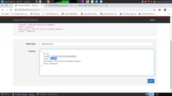
Task: Open the Applications menu in top panel
Action: pyautogui.click(x=8, y=2)
